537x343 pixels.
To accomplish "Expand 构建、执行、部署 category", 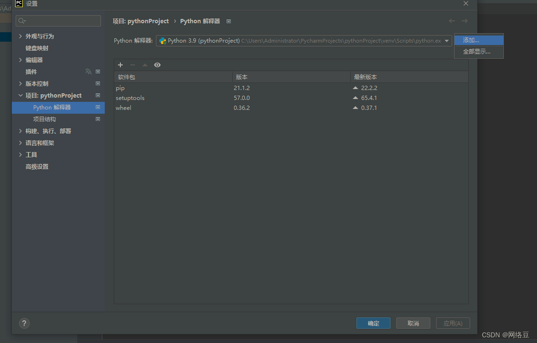I will (x=20, y=131).
